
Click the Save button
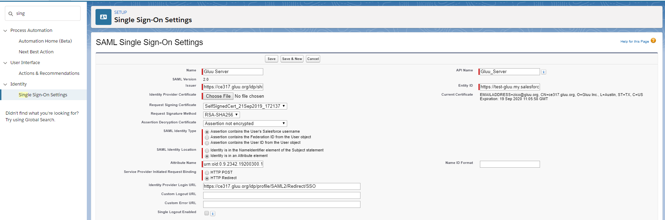[271, 59]
